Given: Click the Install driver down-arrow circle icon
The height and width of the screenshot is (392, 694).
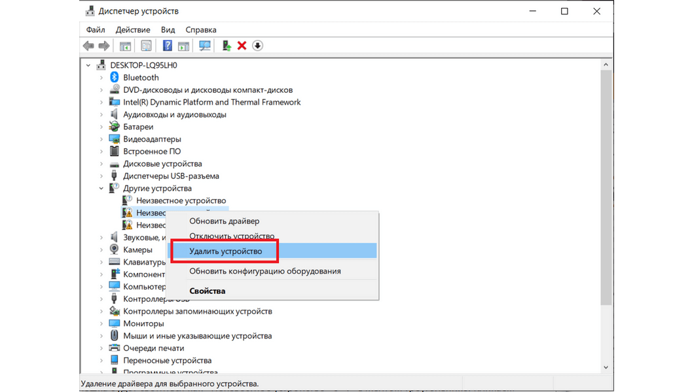Looking at the screenshot, I should click(257, 46).
